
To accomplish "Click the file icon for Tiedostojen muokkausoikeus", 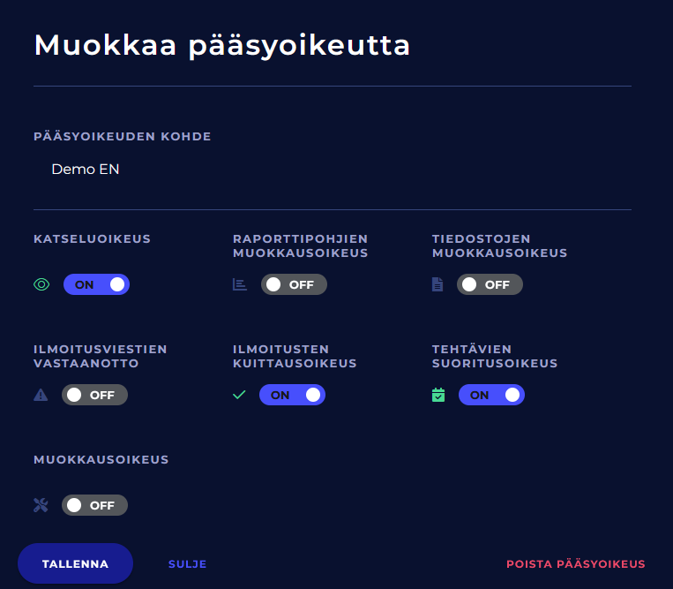I will pos(437,284).
